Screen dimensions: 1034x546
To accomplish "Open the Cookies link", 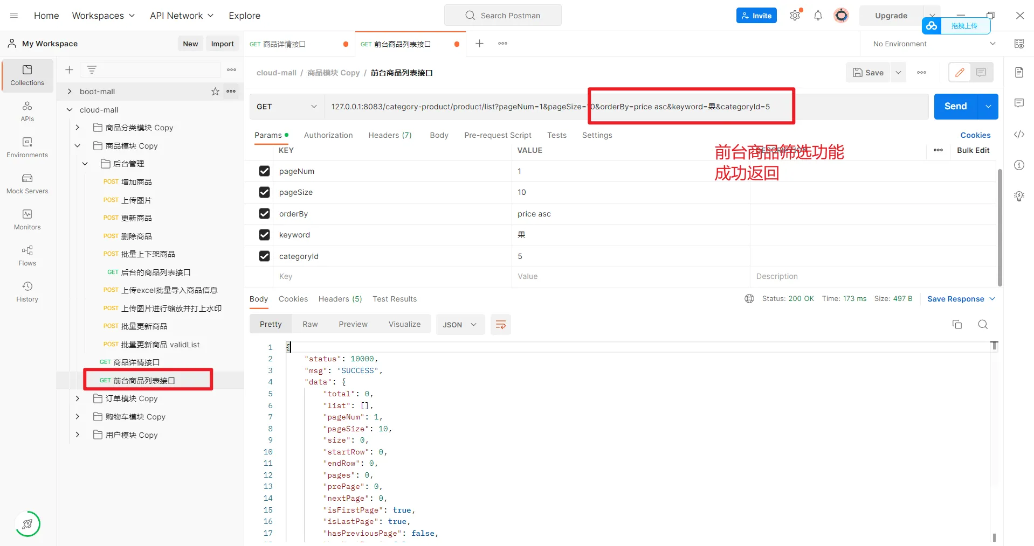I will coord(975,135).
